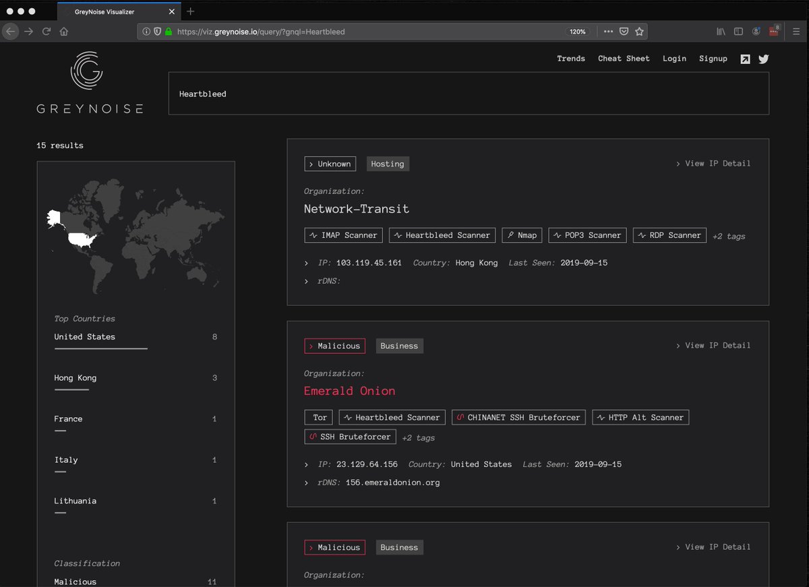This screenshot has width=809, height=587.
Task: Click the GreyNoise logo
Action: (89, 82)
